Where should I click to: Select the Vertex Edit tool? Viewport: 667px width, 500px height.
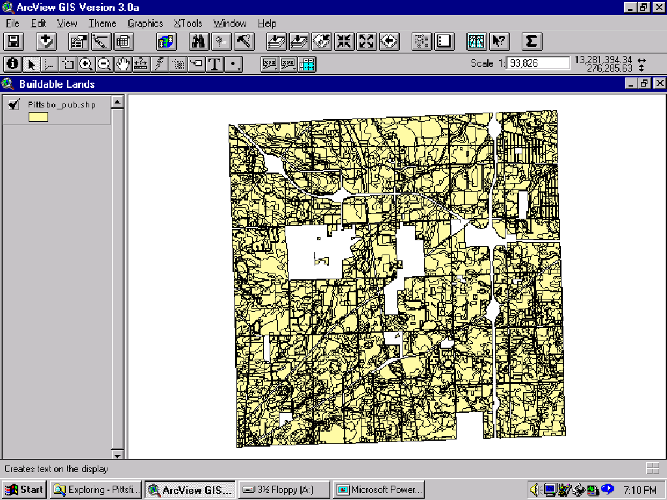click(x=49, y=64)
